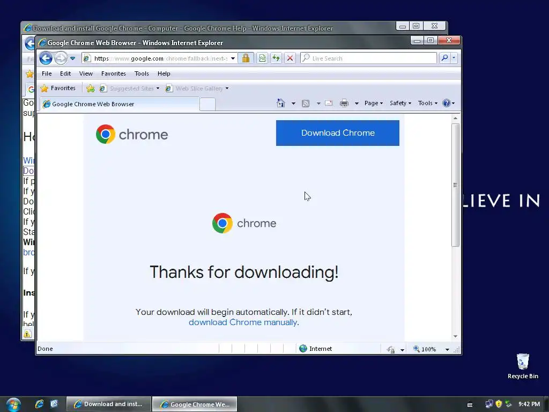
Task: Click the Print icon
Action: (x=344, y=103)
